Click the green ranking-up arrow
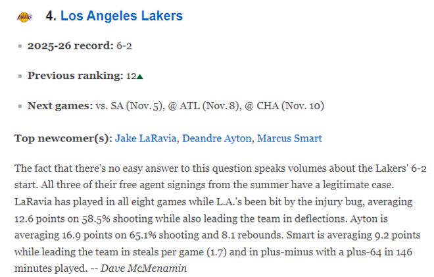Screen dimensions: 434x277 coord(140,76)
